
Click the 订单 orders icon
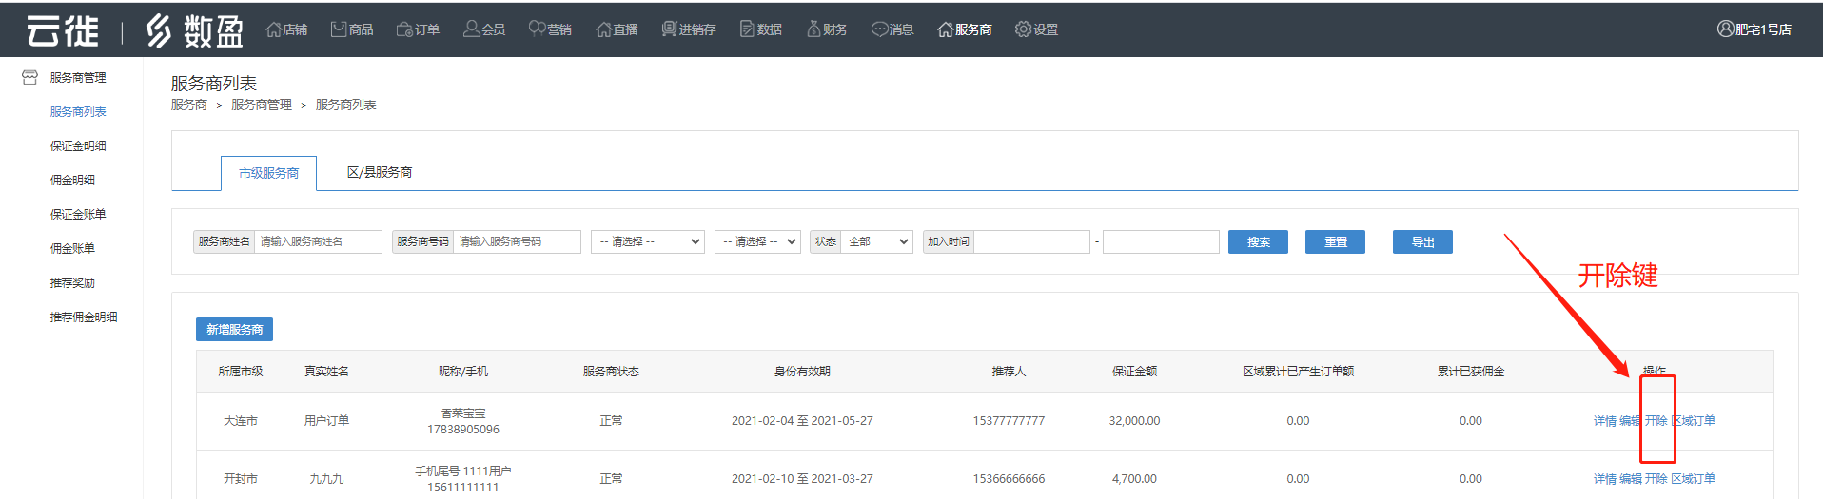[x=404, y=29]
